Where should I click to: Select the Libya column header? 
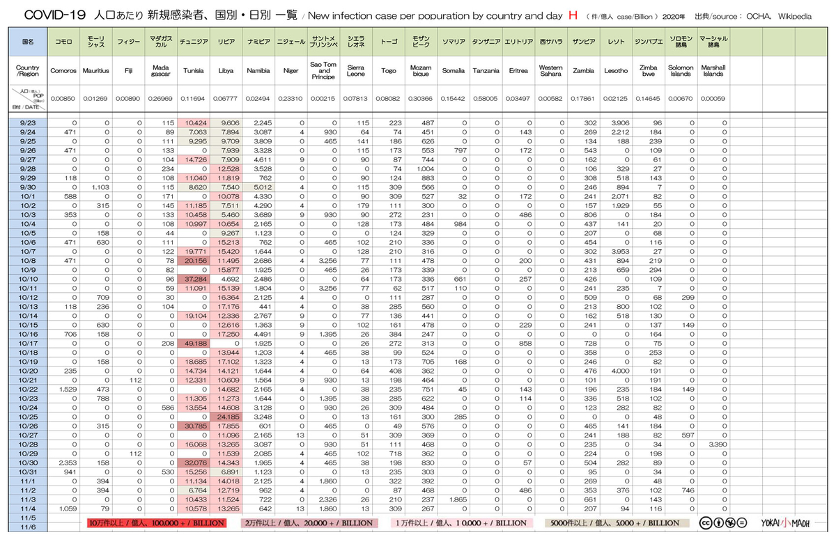coord(226,71)
